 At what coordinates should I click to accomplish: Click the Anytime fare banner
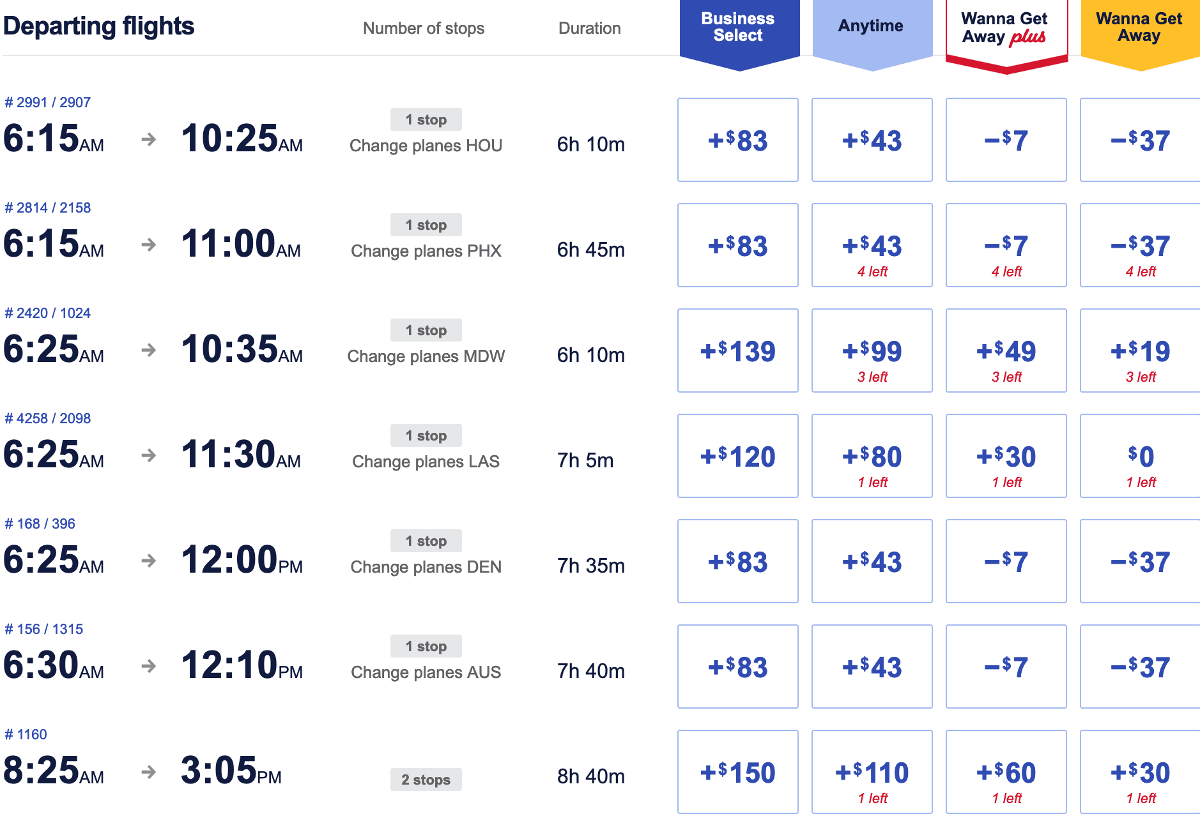tap(872, 27)
